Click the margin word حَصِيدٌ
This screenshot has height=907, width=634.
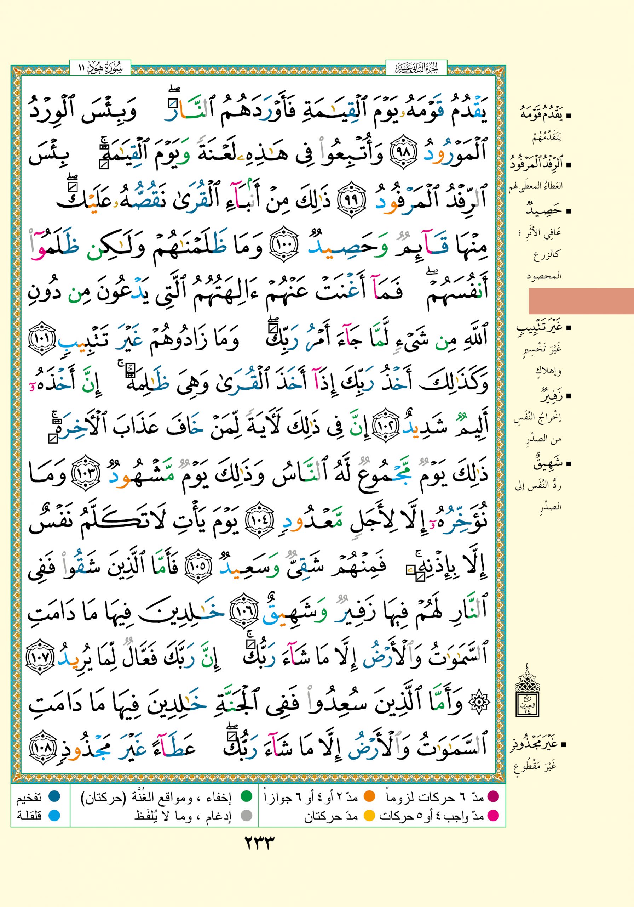pyautogui.click(x=546, y=210)
